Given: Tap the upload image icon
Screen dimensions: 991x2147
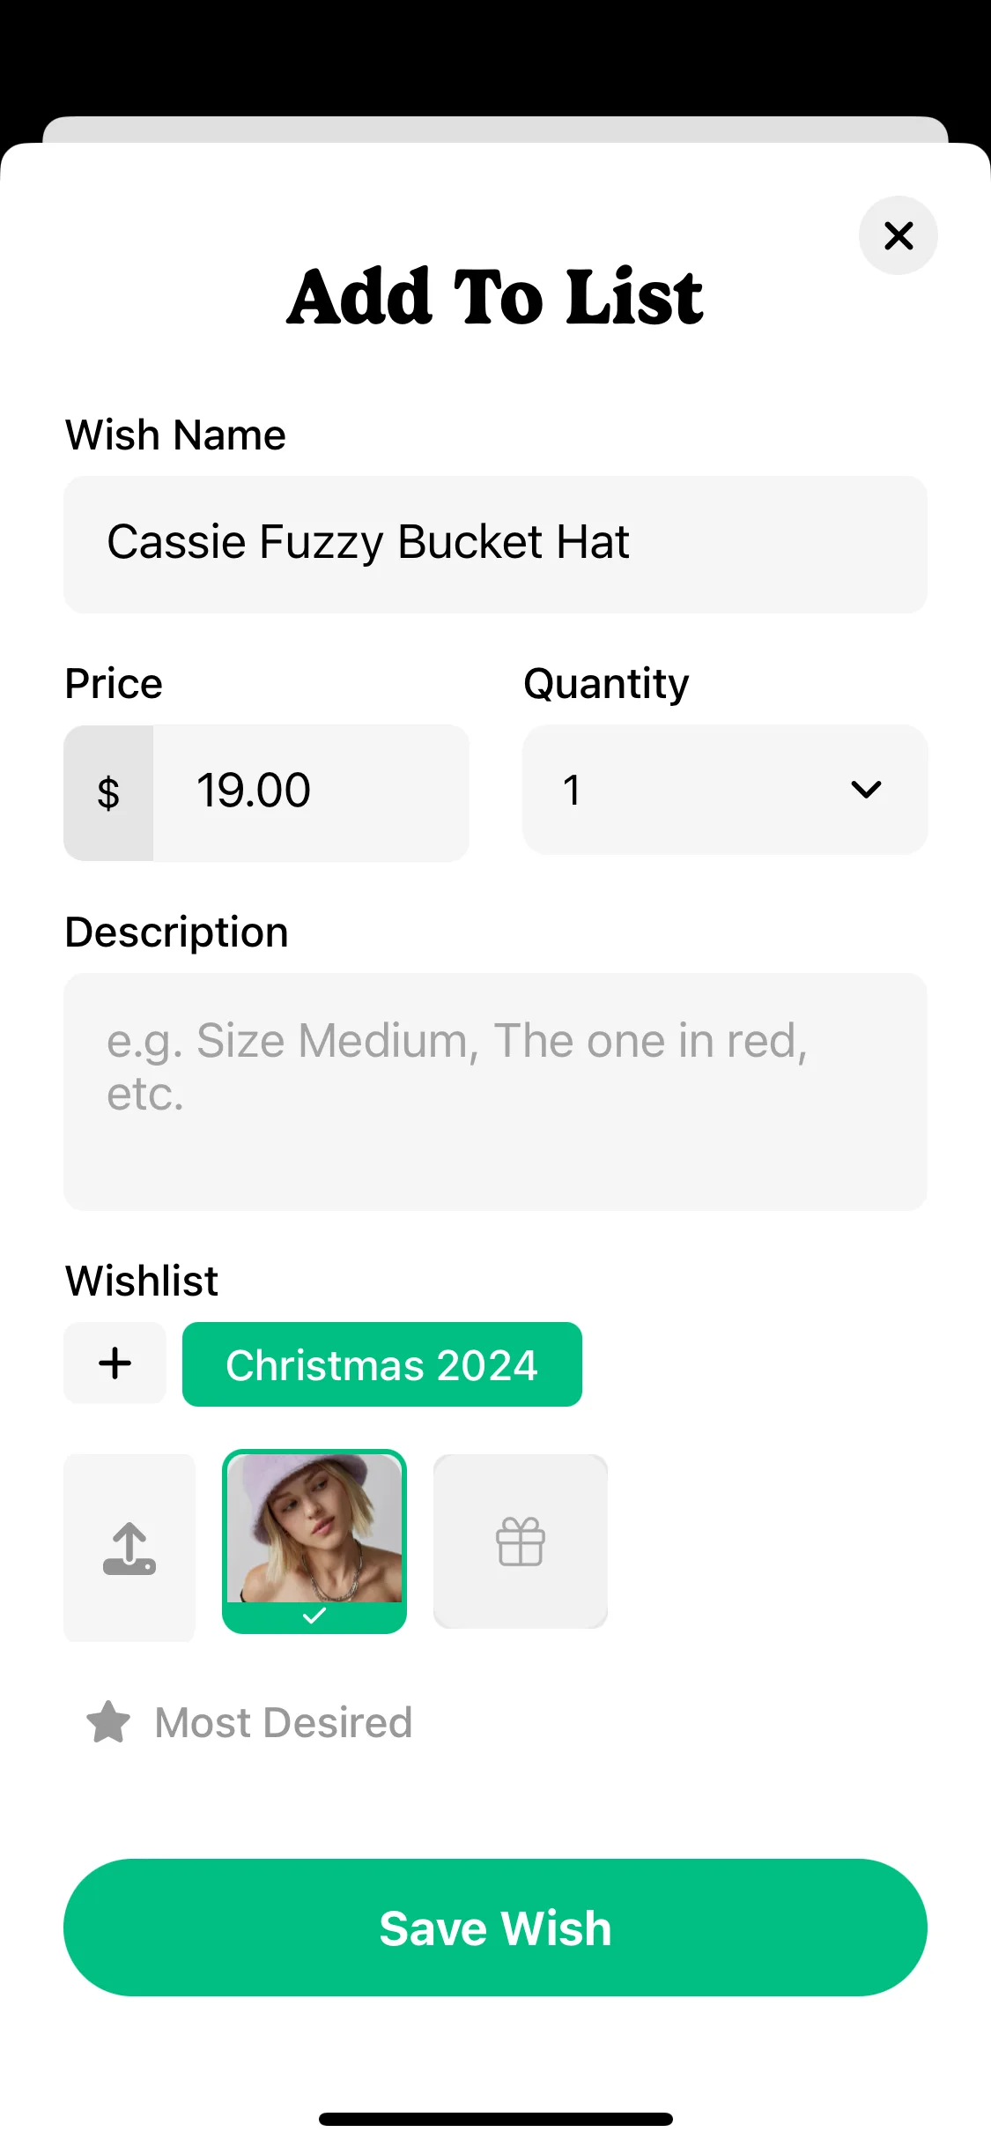Looking at the screenshot, I should (x=129, y=1548).
